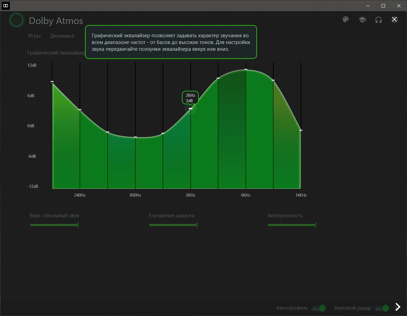The width and height of the screenshot is (407, 316).
Task: Switch to the Динамика tab
Action: (x=62, y=36)
